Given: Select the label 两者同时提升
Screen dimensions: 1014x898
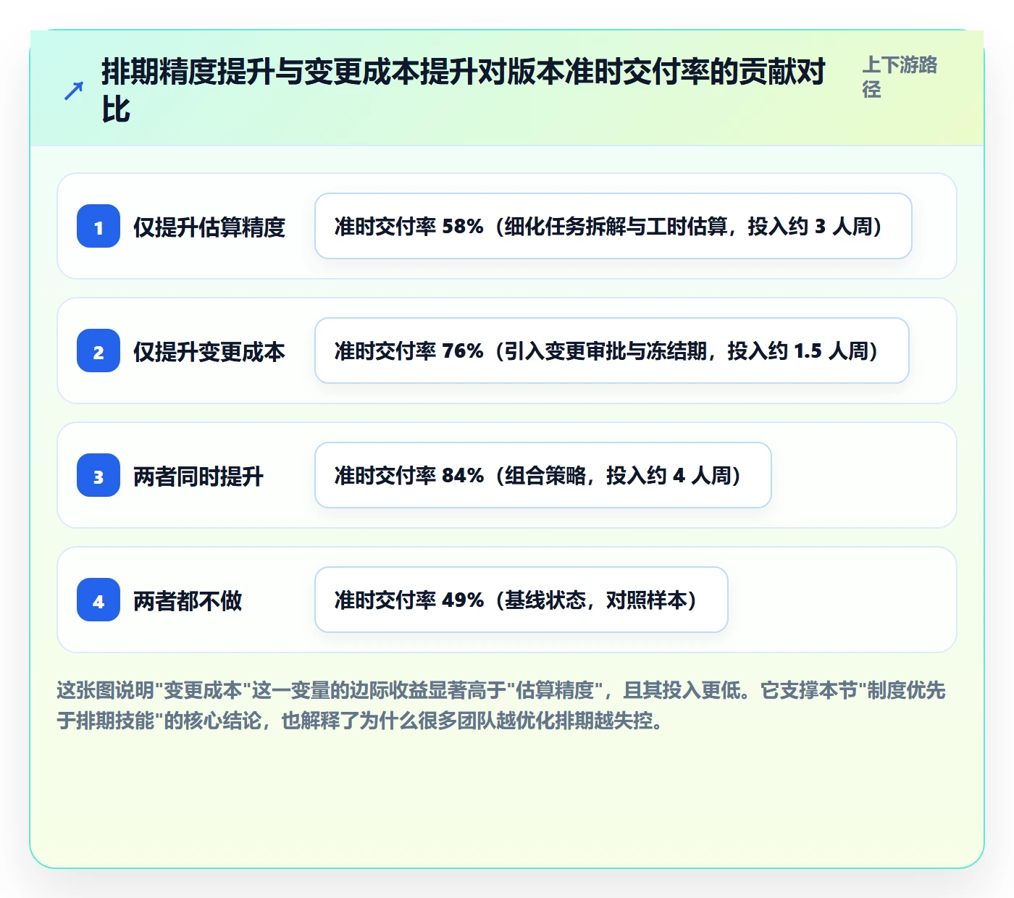Looking at the screenshot, I should [x=198, y=476].
